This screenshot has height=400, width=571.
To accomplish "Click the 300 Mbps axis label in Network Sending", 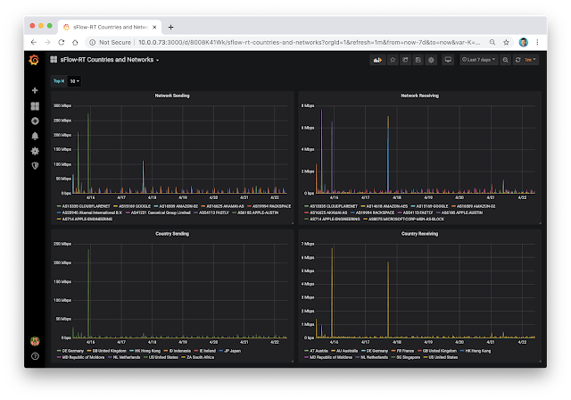I will pyautogui.click(x=62, y=105).
